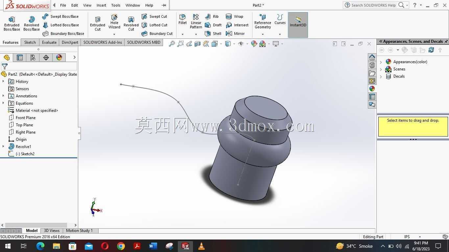
Task: Open PropertyManager tab
Action: tap(20, 58)
